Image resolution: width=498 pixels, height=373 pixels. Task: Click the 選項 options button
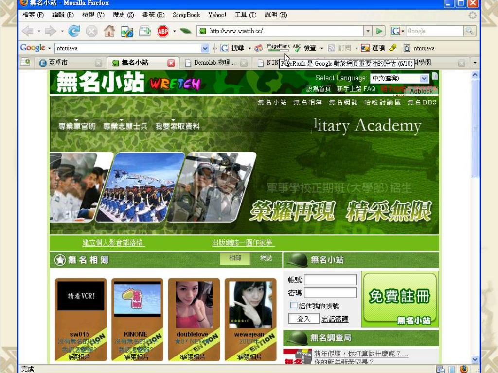tap(373, 48)
